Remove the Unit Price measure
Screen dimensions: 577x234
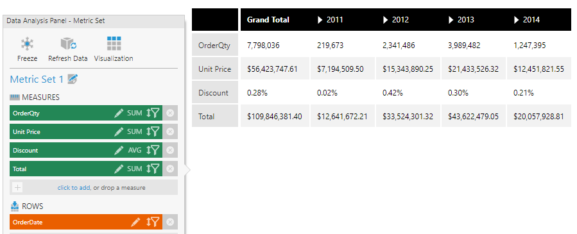coord(170,131)
